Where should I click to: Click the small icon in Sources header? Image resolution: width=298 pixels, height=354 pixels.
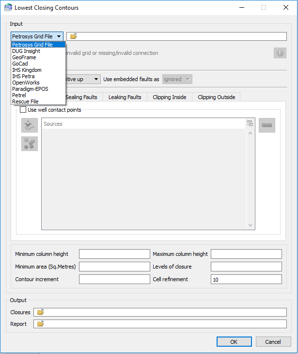click(250, 123)
